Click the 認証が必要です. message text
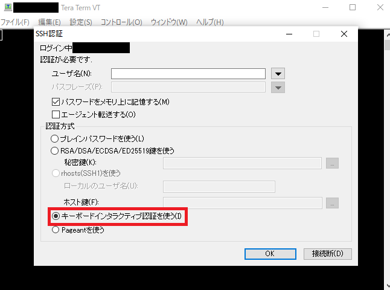This screenshot has width=390, height=290. [66, 60]
